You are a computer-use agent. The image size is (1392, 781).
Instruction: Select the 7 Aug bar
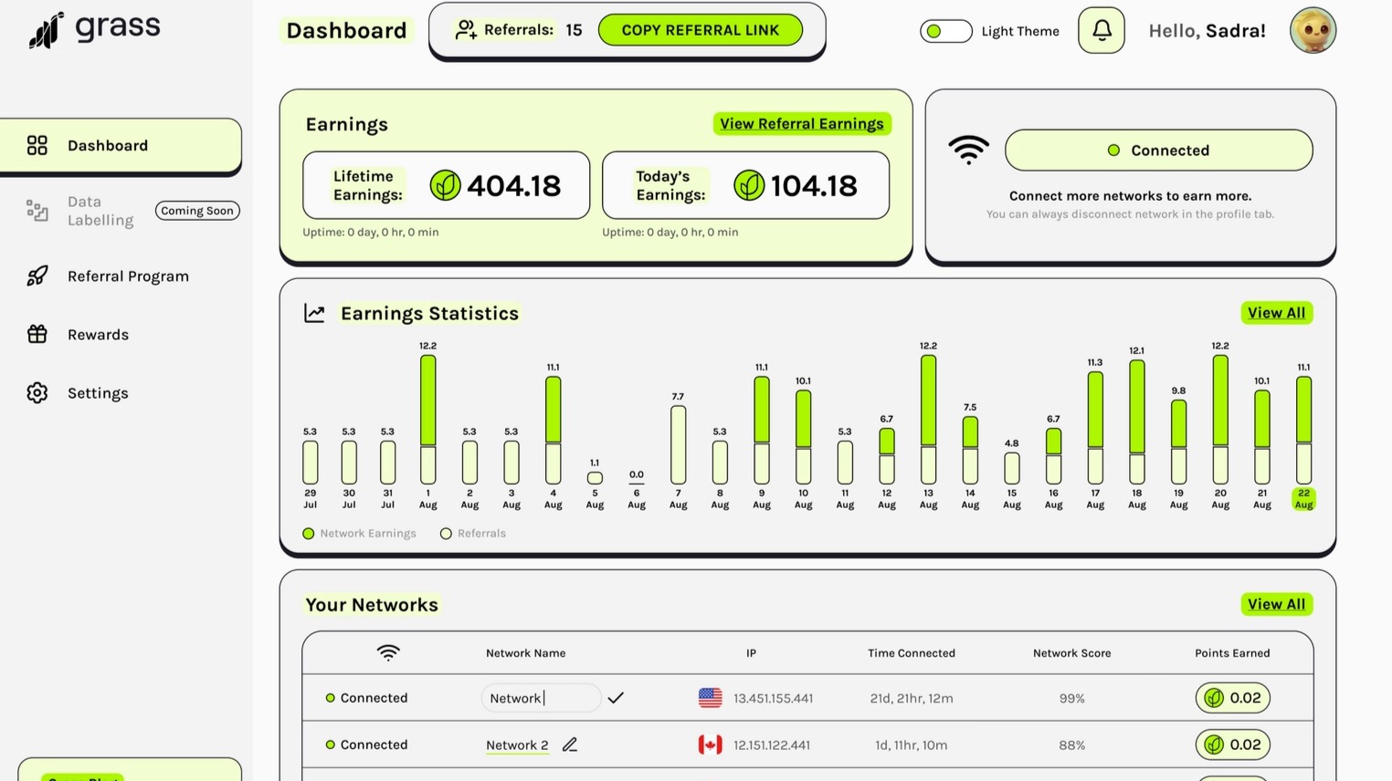[678, 445]
